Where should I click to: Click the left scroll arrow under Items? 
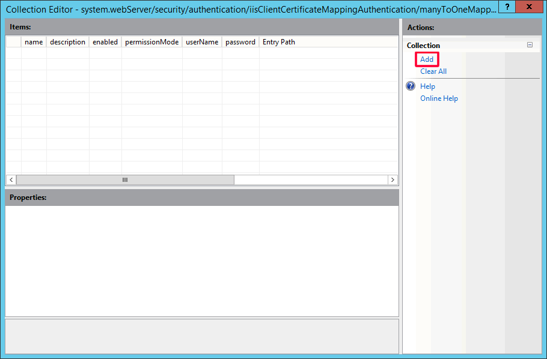tap(11, 180)
